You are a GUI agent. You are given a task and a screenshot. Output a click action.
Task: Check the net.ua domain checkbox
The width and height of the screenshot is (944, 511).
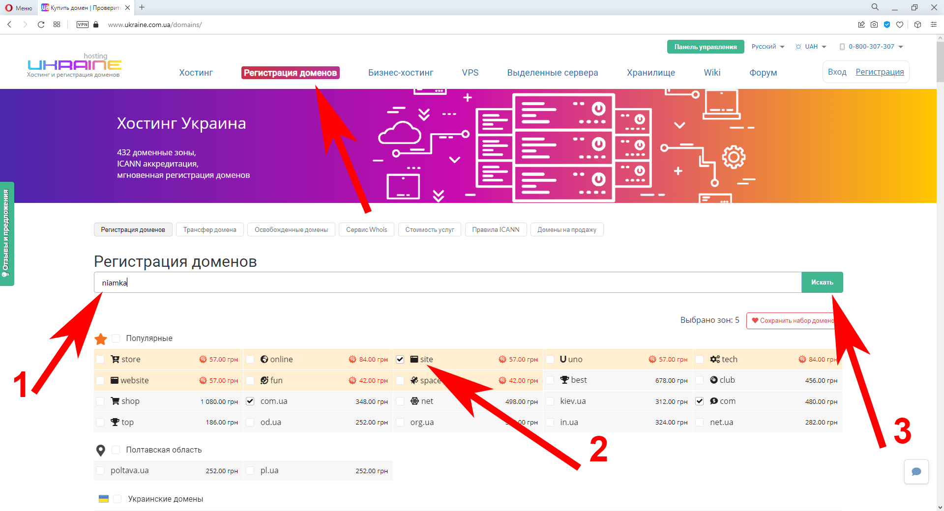click(x=700, y=422)
